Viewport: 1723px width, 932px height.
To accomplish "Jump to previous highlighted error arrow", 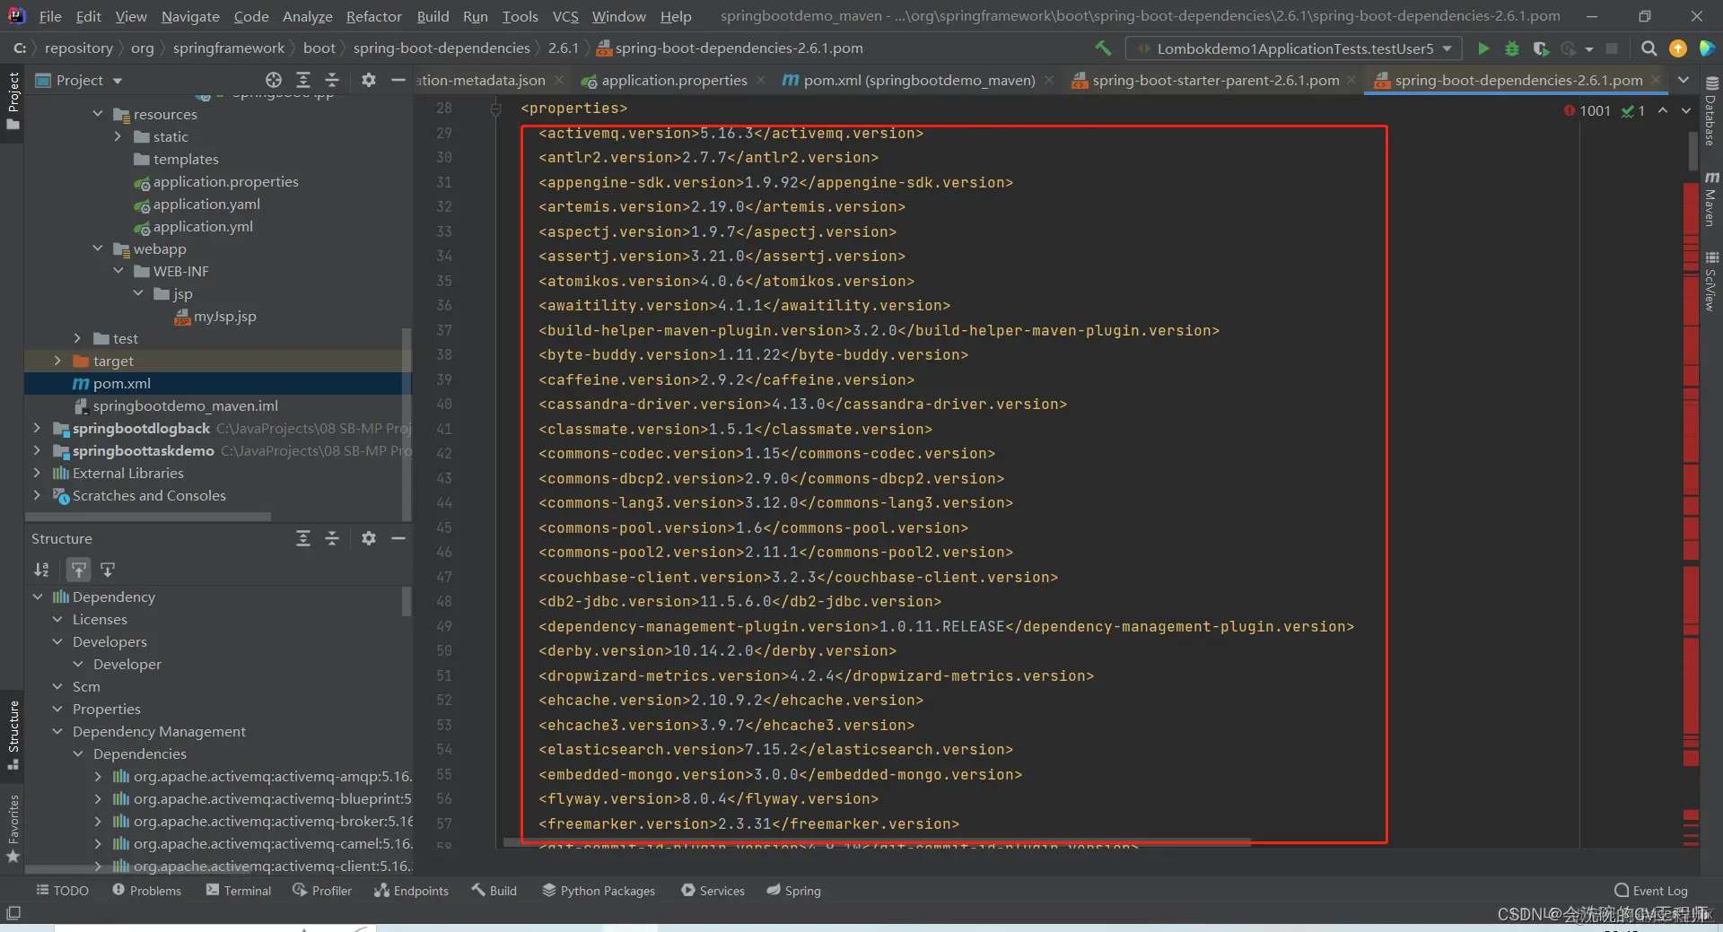I will [1663, 110].
